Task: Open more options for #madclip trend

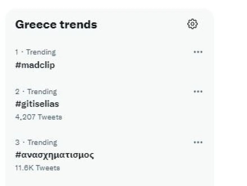Action: 198,52
